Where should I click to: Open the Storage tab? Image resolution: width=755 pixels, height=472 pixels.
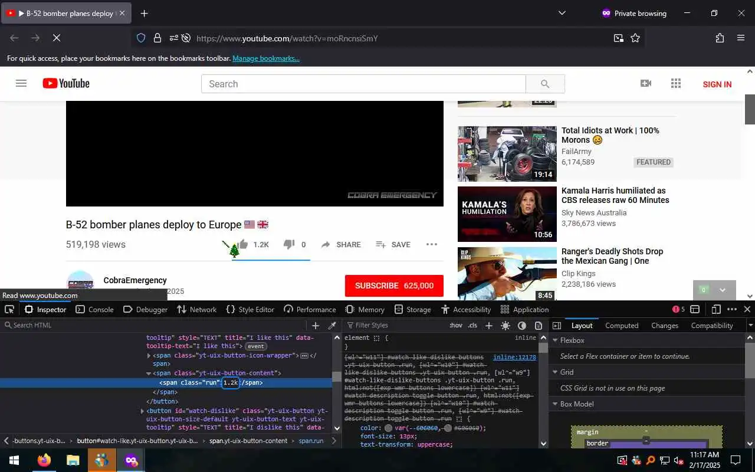tap(412, 309)
